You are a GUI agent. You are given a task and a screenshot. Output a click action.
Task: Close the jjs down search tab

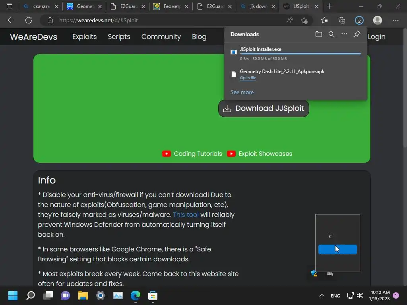pyautogui.click(x=273, y=7)
